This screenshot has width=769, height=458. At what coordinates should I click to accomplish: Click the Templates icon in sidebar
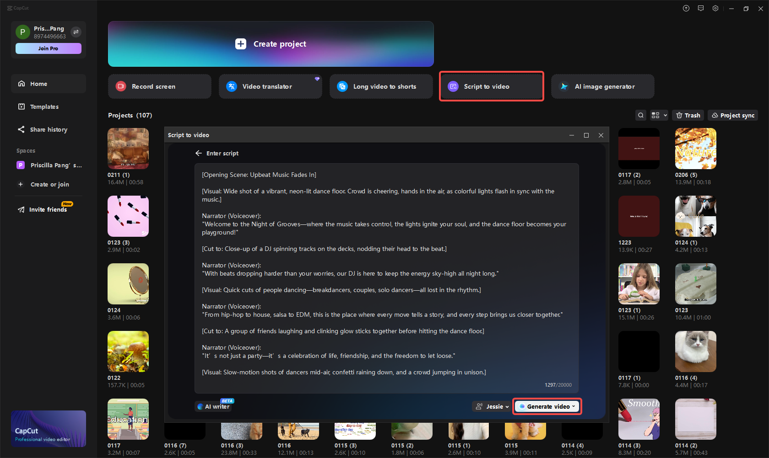[x=22, y=107]
